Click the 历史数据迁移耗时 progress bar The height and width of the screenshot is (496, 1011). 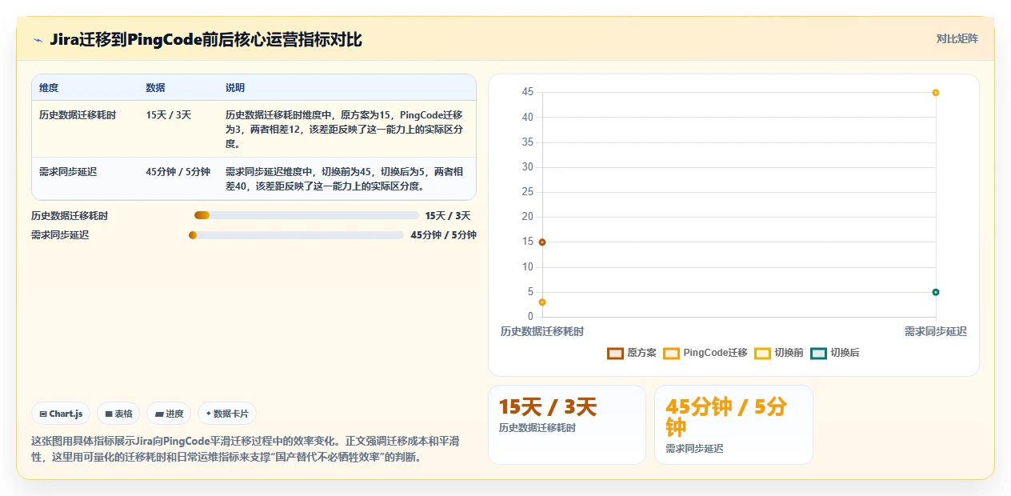coord(306,215)
